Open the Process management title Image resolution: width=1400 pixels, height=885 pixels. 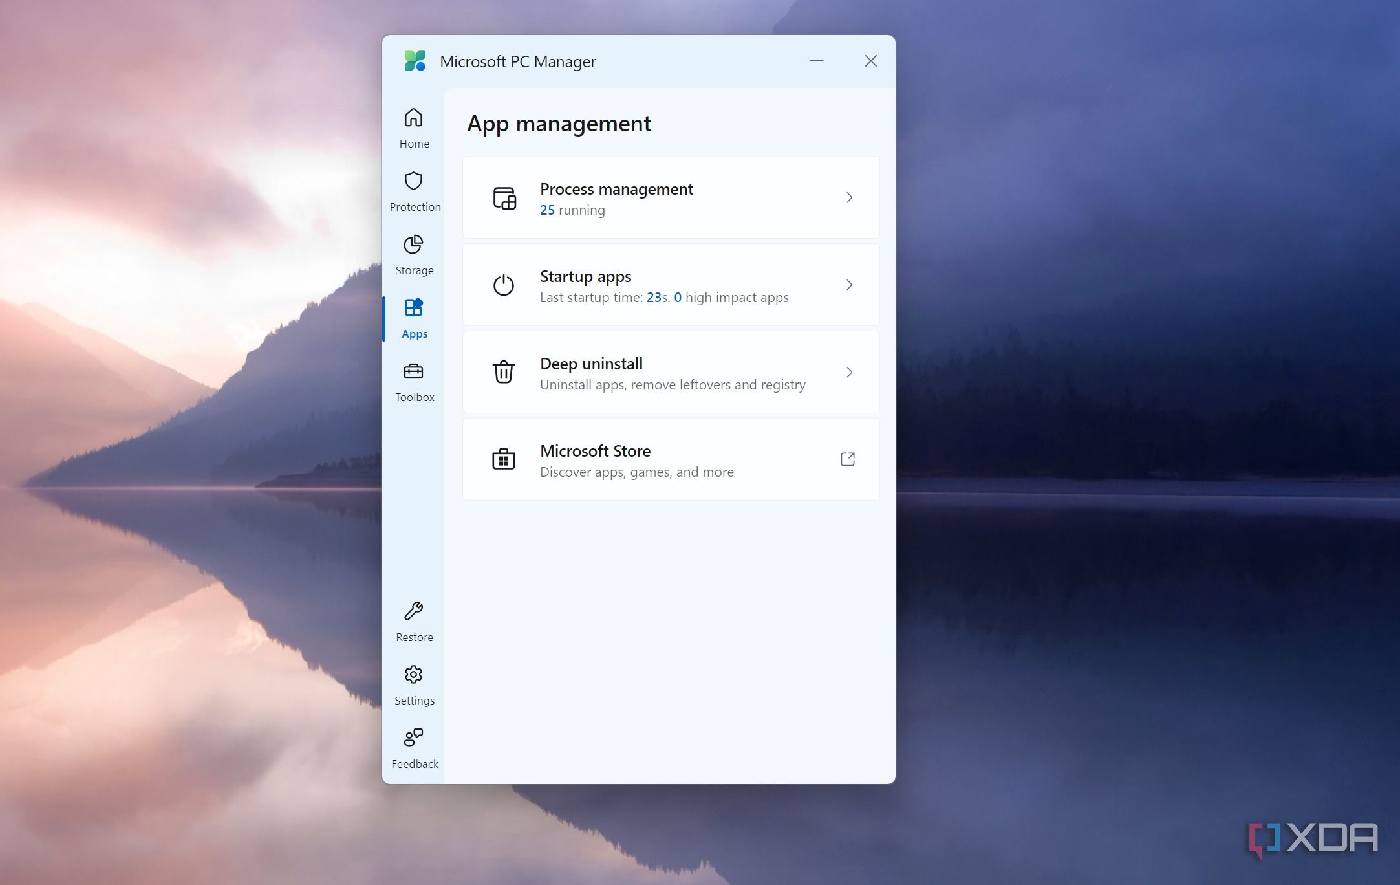(x=616, y=189)
